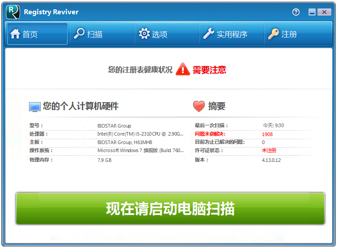This screenshot has width=338, height=248.
Task: Click the Registry Reviver logo icon
Action: [x=13, y=12]
